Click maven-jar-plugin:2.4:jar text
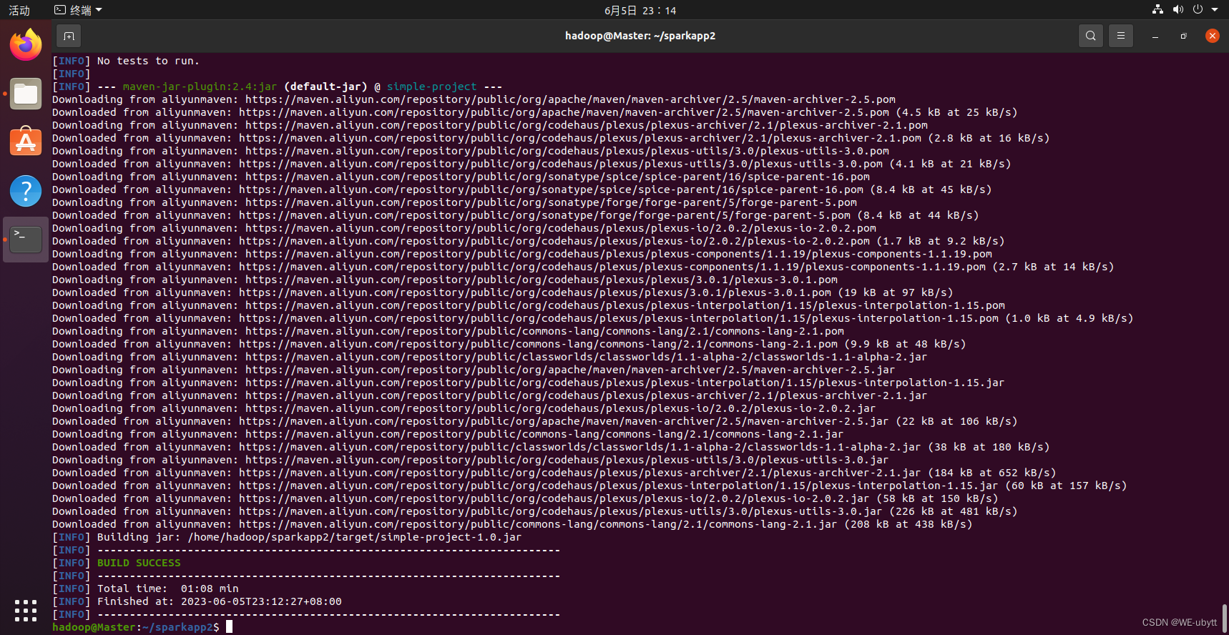The image size is (1229, 635). (200, 87)
